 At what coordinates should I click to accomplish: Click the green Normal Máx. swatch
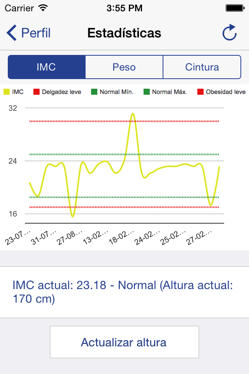(147, 92)
